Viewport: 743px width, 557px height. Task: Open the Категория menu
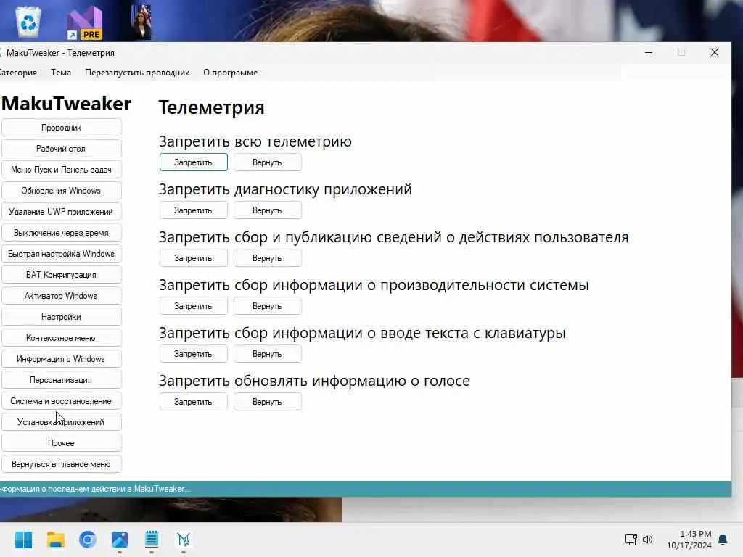point(18,73)
